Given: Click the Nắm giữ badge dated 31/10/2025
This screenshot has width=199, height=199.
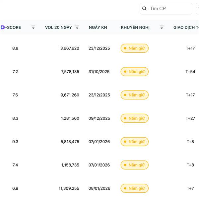Looking at the screenshot, I should pos(134,72).
